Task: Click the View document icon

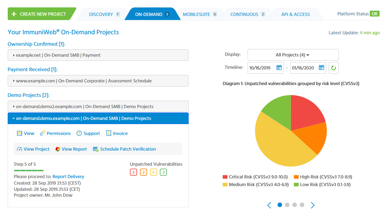Action: coord(20,133)
